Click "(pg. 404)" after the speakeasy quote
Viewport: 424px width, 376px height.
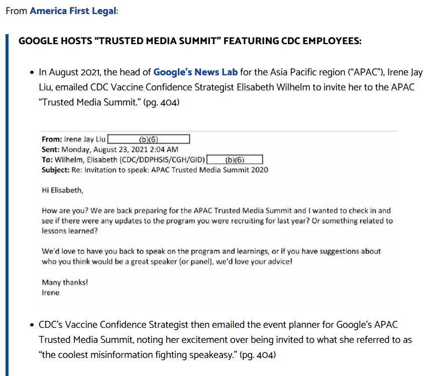point(258,355)
